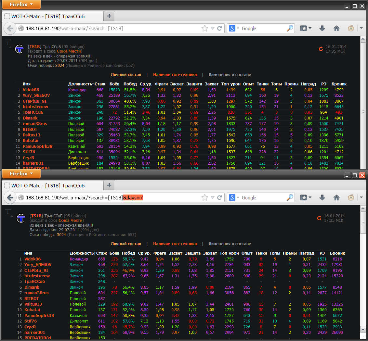Open the bookmarks menu button in the bottom window
This screenshot has height=341, width=368.
(x=305, y=198)
